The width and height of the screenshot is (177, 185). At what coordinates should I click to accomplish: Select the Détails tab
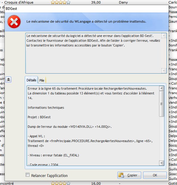(x=31, y=80)
